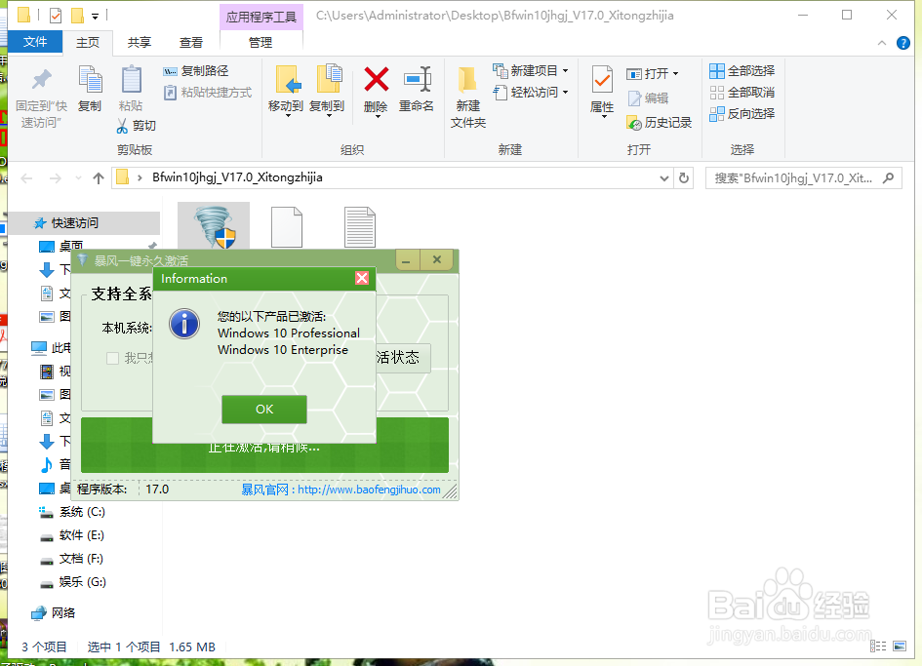Switch to the Home ribbon tab
922x666 pixels.
[x=88, y=42]
